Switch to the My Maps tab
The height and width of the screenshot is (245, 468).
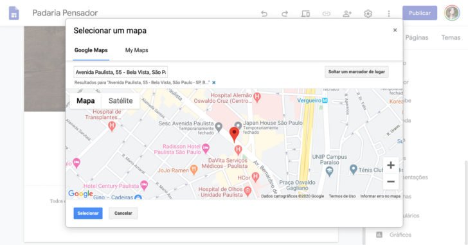pyautogui.click(x=137, y=50)
